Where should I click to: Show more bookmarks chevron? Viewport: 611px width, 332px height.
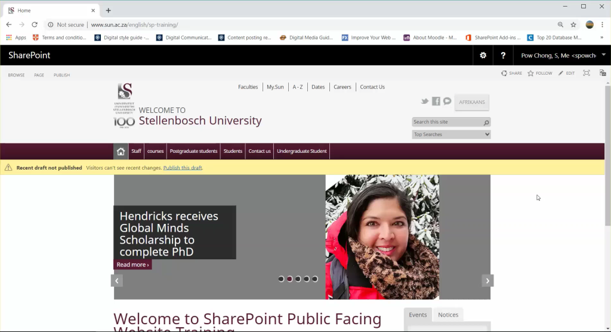(601, 38)
